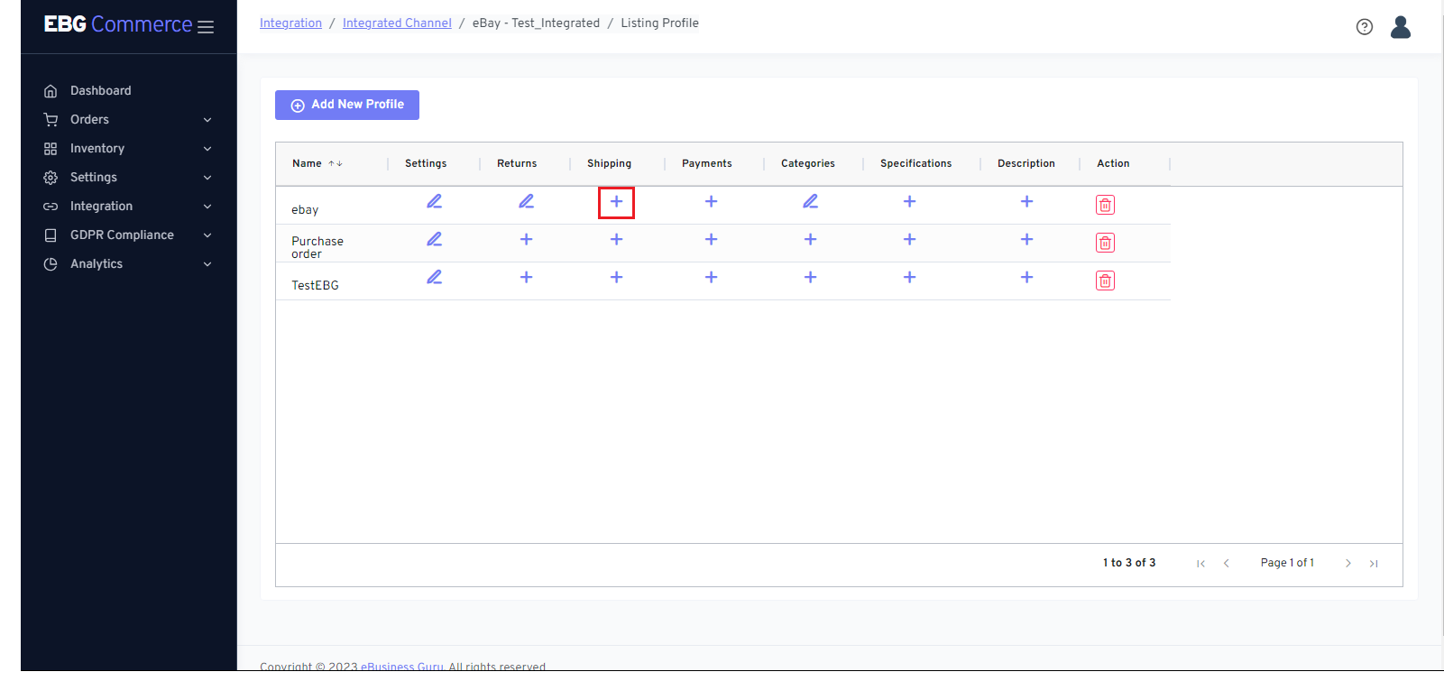Open the user account avatar
The width and height of the screenshot is (1444, 681).
pos(1400,27)
